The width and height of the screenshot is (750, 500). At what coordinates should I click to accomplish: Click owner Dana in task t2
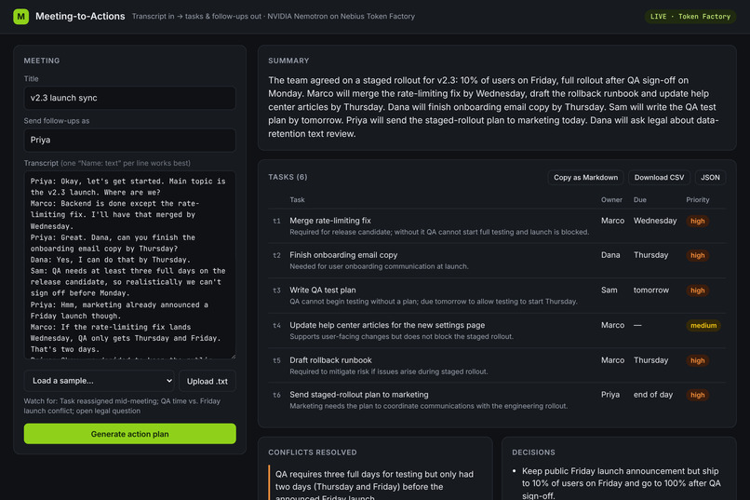pos(610,255)
